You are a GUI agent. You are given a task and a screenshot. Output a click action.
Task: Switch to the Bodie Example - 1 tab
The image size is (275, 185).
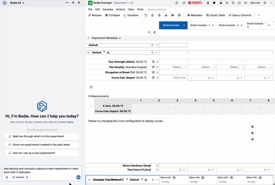(x=202, y=25)
